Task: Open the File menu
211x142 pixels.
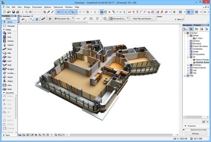Action: [x=8, y=7]
